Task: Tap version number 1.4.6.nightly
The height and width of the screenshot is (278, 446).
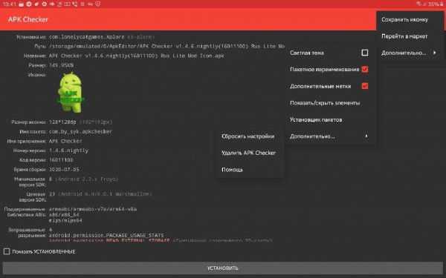Action: (68, 150)
